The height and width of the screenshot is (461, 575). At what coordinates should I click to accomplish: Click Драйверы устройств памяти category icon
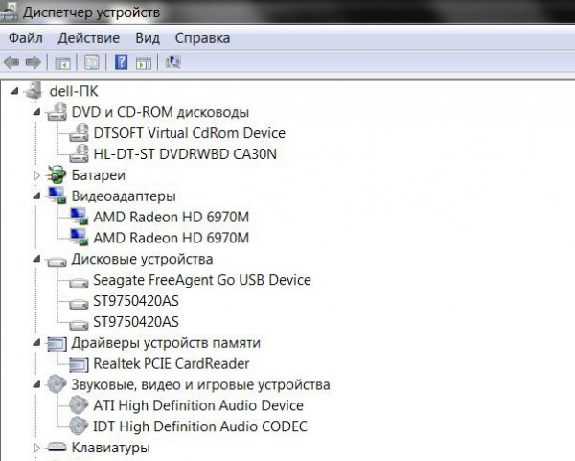click(x=57, y=344)
